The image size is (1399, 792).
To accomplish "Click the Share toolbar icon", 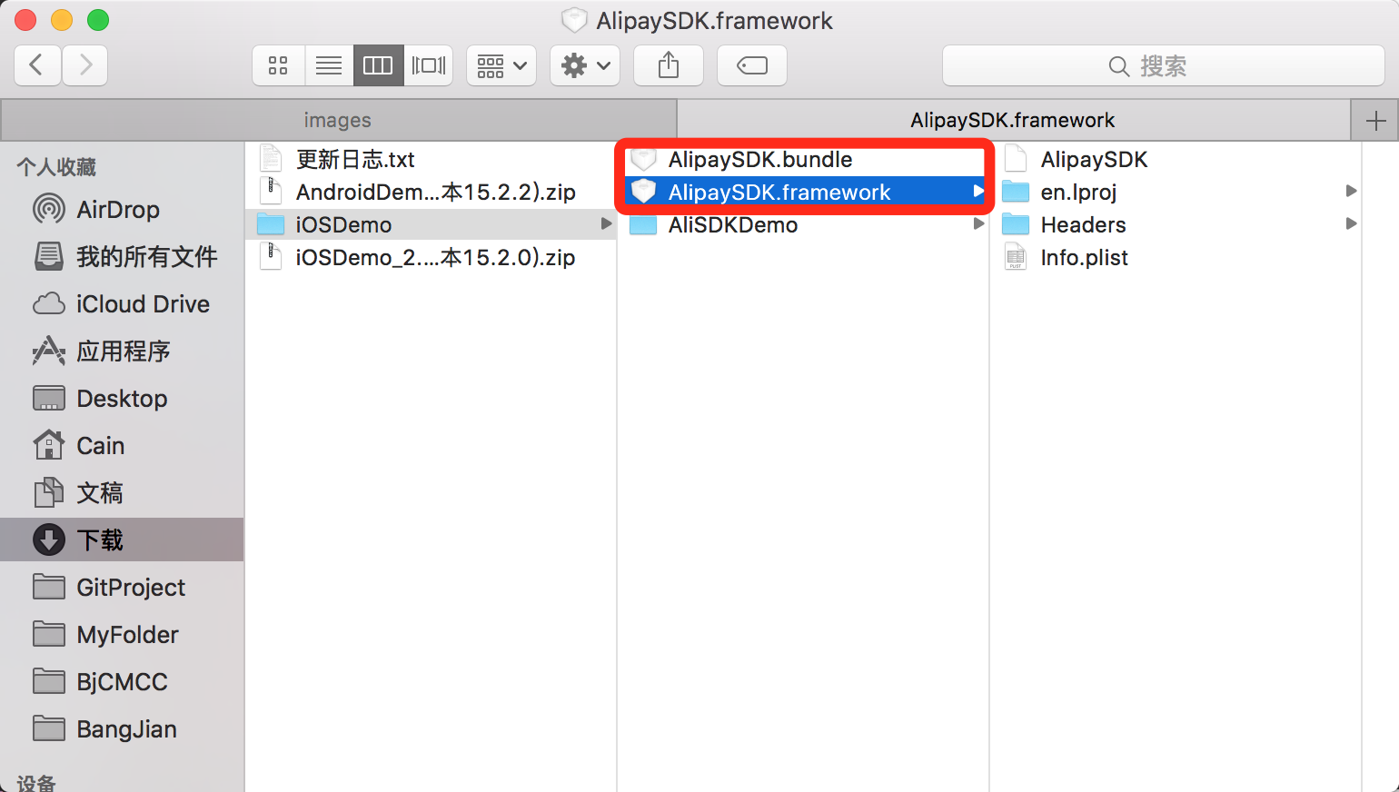I will click(669, 65).
